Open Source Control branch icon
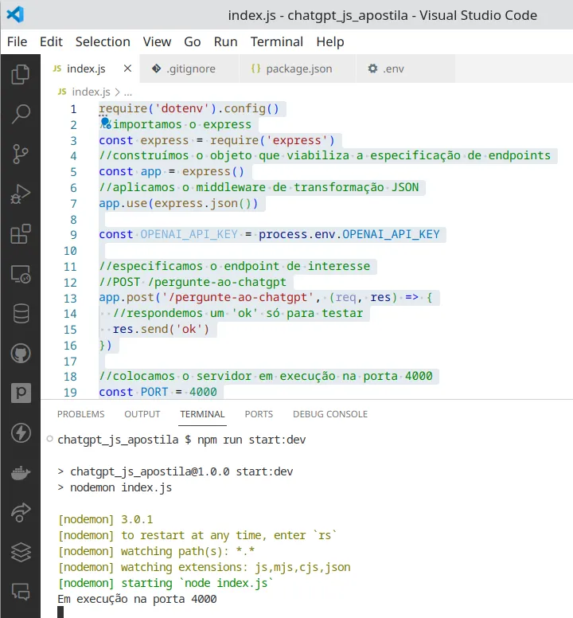 pyautogui.click(x=21, y=154)
